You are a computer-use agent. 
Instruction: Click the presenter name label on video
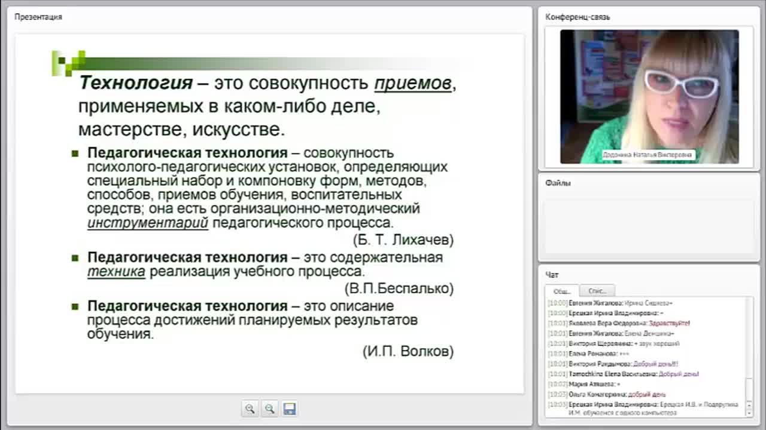coord(648,155)
